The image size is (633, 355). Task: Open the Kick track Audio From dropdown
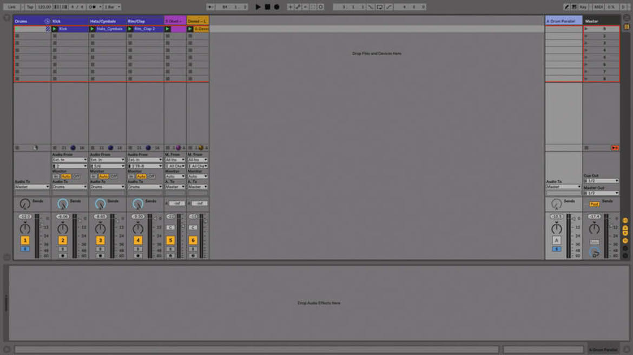69,160
